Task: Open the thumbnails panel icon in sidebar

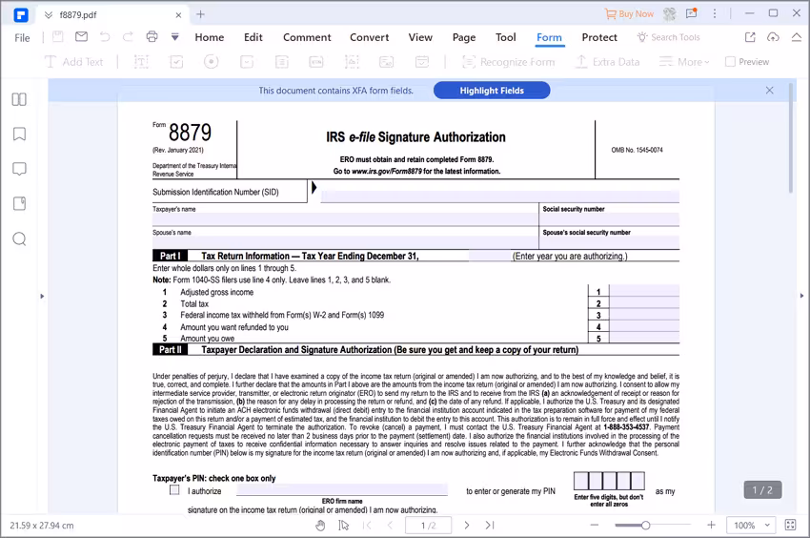Action: (19, 99)
